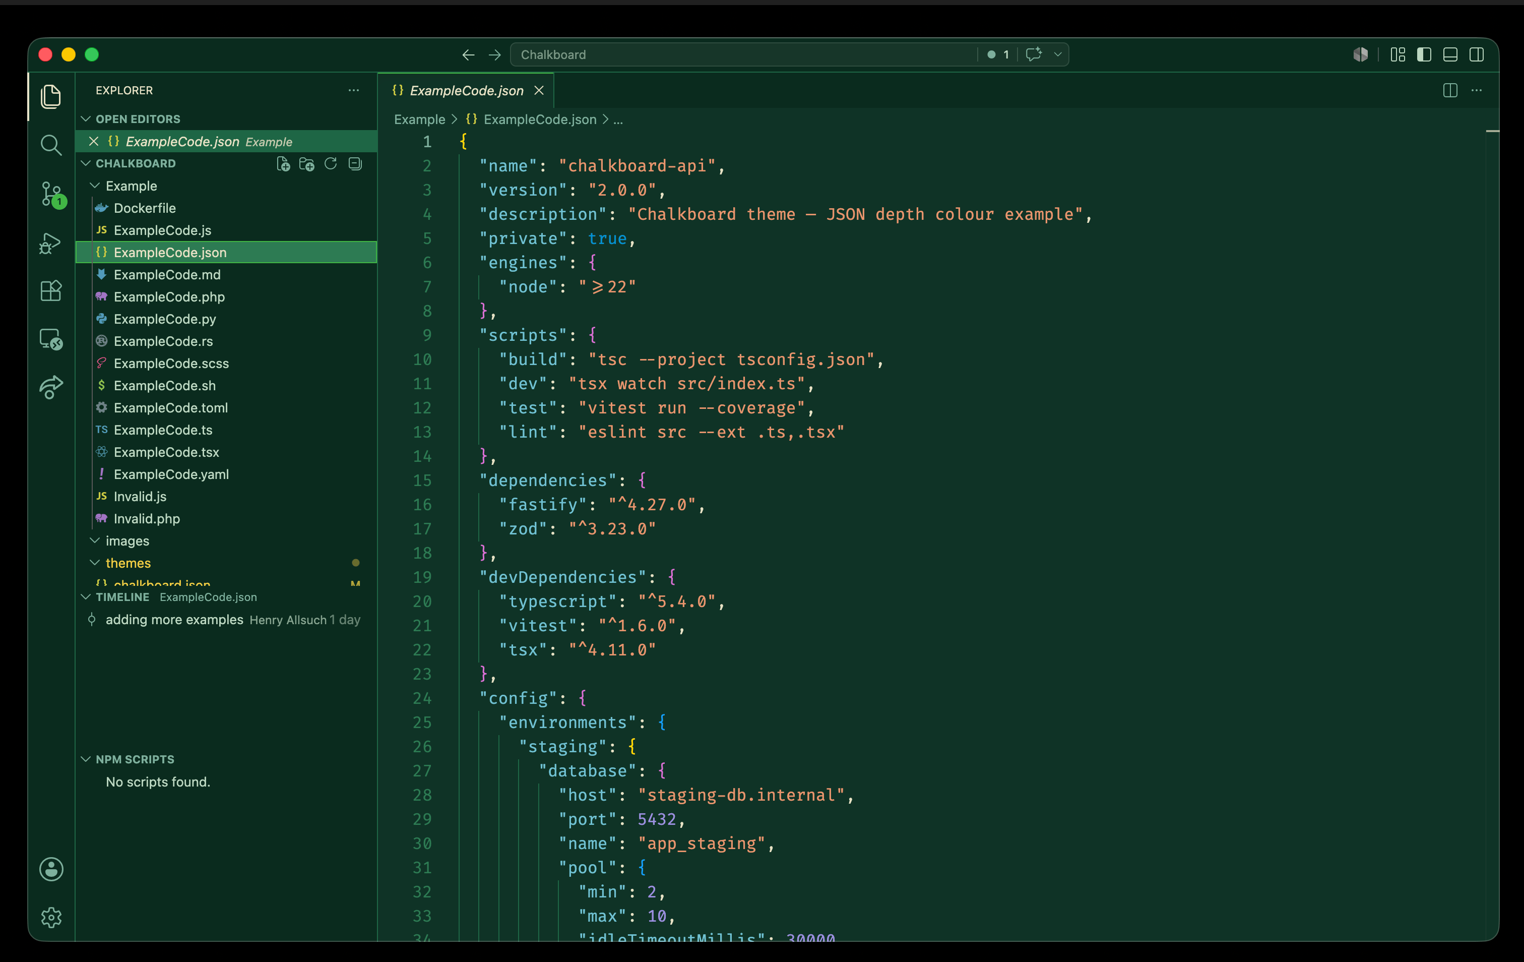Collapse the NPM Scripts section
1524x962 pixels.
[86, 759]
